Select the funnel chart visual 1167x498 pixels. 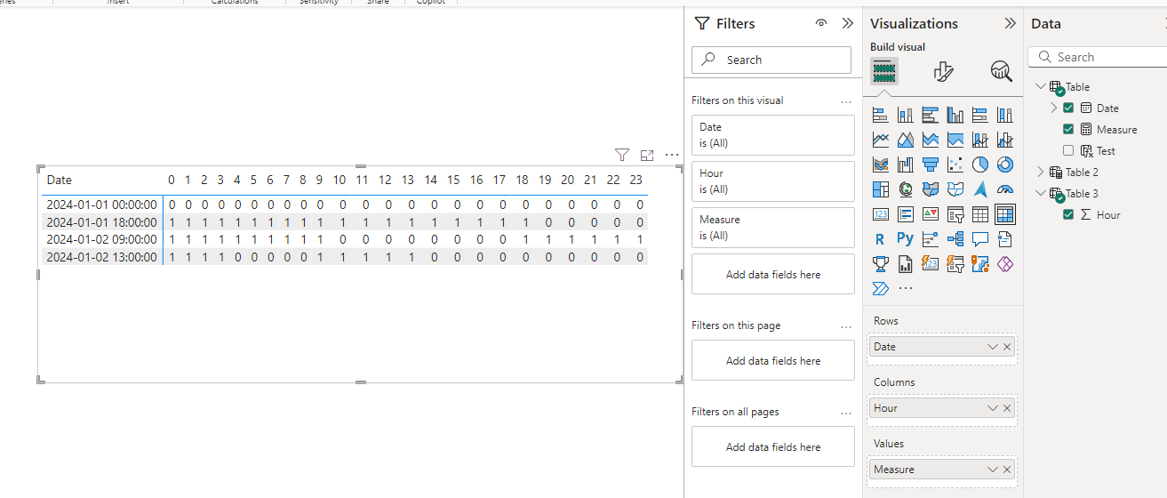[x=931, y=165]
